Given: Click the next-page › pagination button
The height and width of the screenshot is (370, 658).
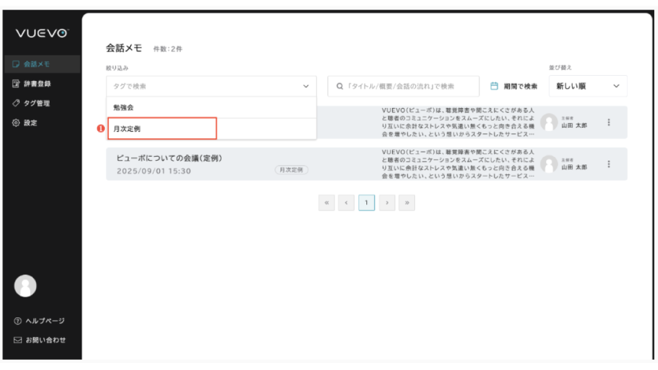Looking at the screenshot, I should (x=386, y=203).
